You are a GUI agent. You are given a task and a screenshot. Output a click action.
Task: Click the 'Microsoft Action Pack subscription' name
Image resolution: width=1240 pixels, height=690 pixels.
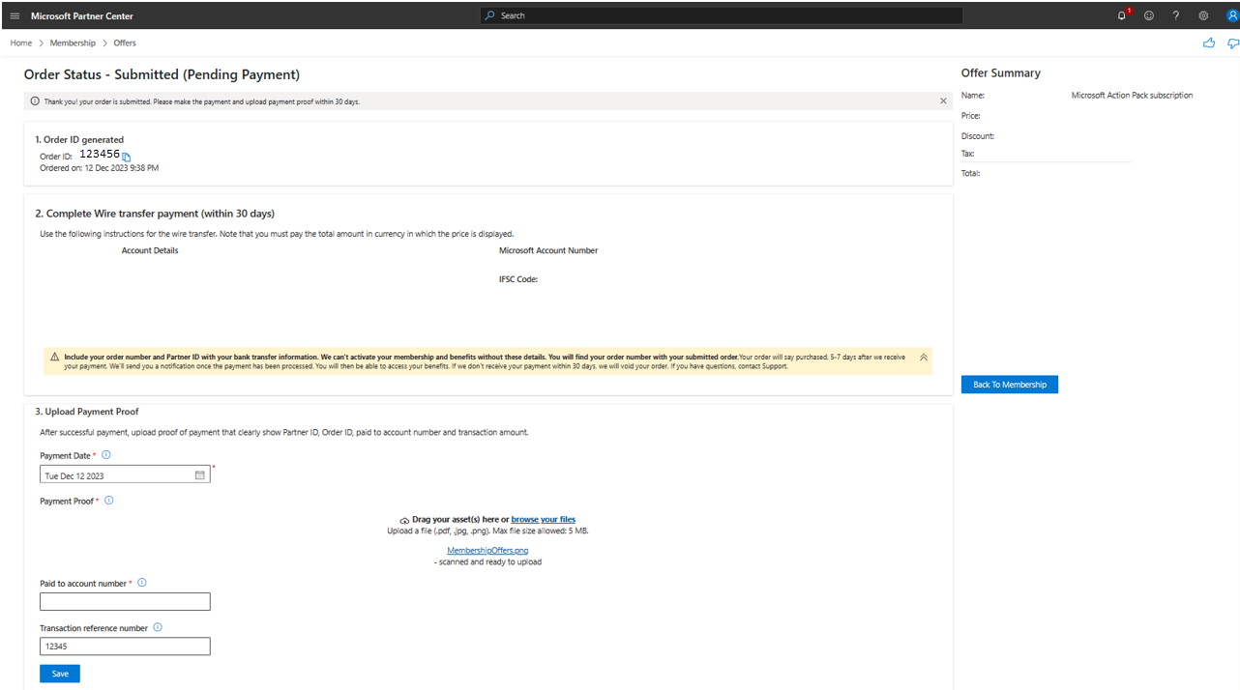[x=1132, y=96]
